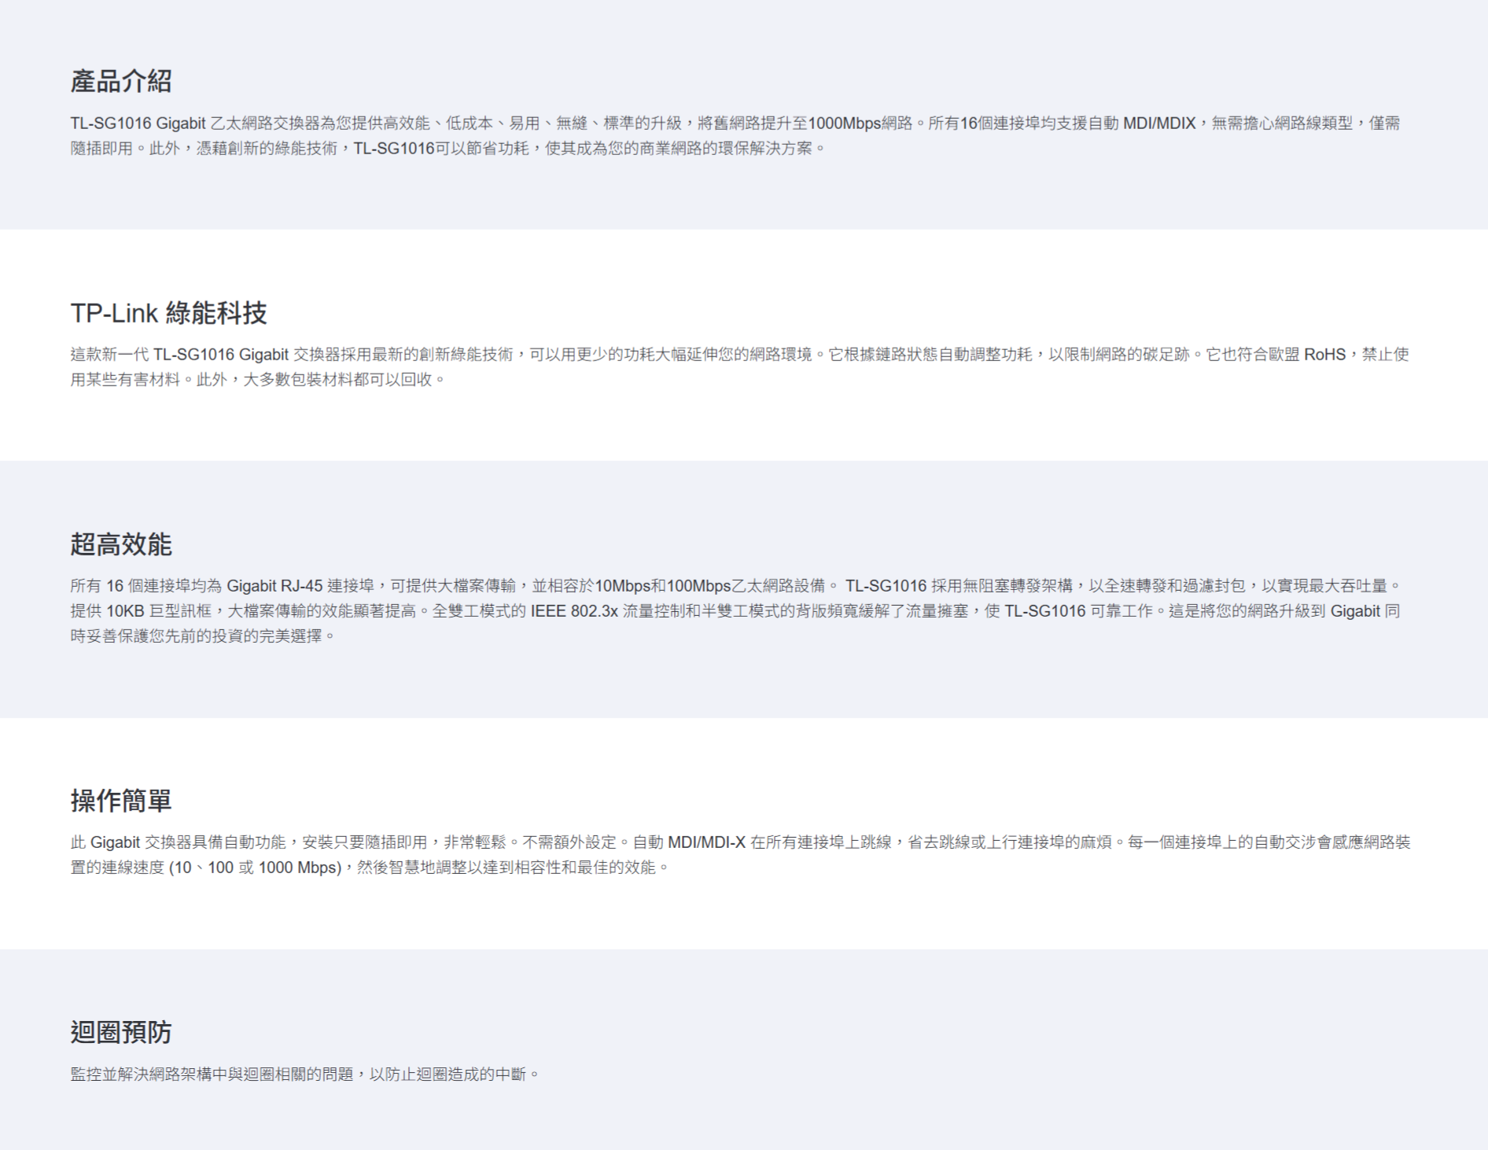This screenshot has width=1488, height=1150.
Task: Click the 操作簡單 heading
Action: point(120,801)
